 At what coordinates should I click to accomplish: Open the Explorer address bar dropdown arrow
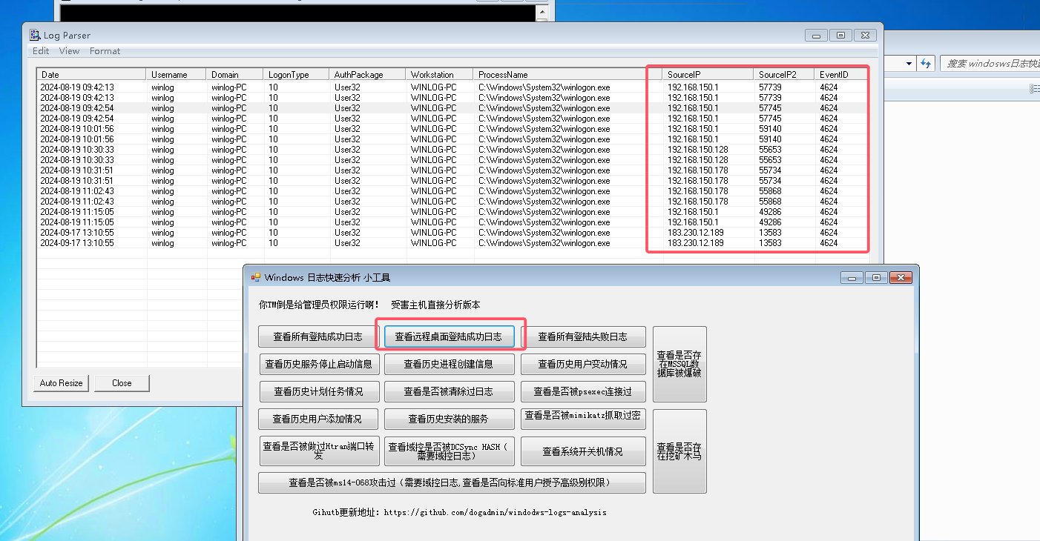(909, 64)
